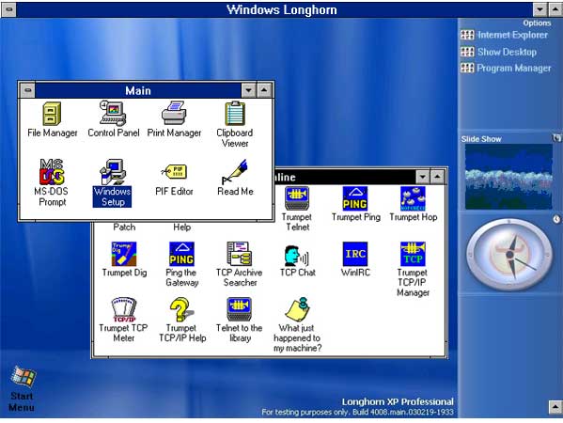Open the Main window control menu box
This screenshot has height=423, width=563.
coord(28,90)
